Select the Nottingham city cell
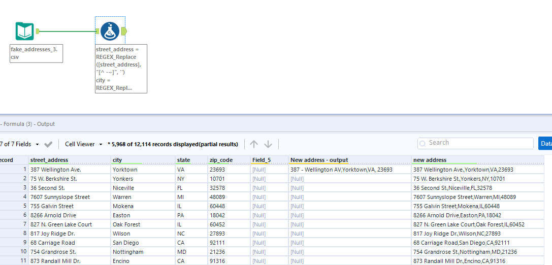552x265 pixels. click(143, 252)
